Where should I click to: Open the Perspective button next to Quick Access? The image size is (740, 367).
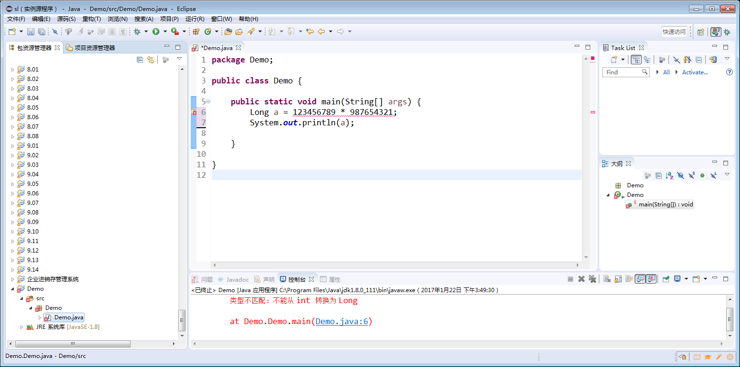pos(700,32)
